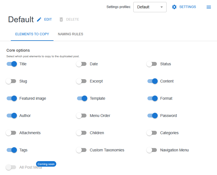
Task: Click the dropdown arrow beside Default
Action: pos(162,7)
